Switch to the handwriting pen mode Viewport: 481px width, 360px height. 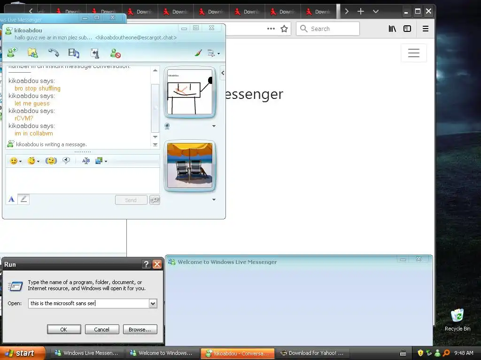click(23, 199)
